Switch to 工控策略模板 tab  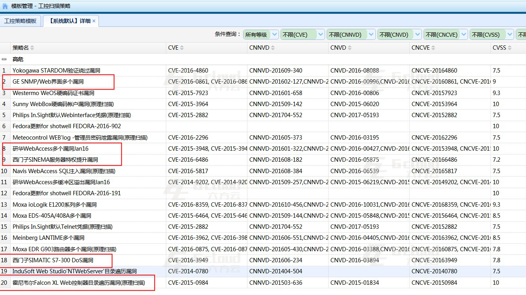[x=20, y=21]
